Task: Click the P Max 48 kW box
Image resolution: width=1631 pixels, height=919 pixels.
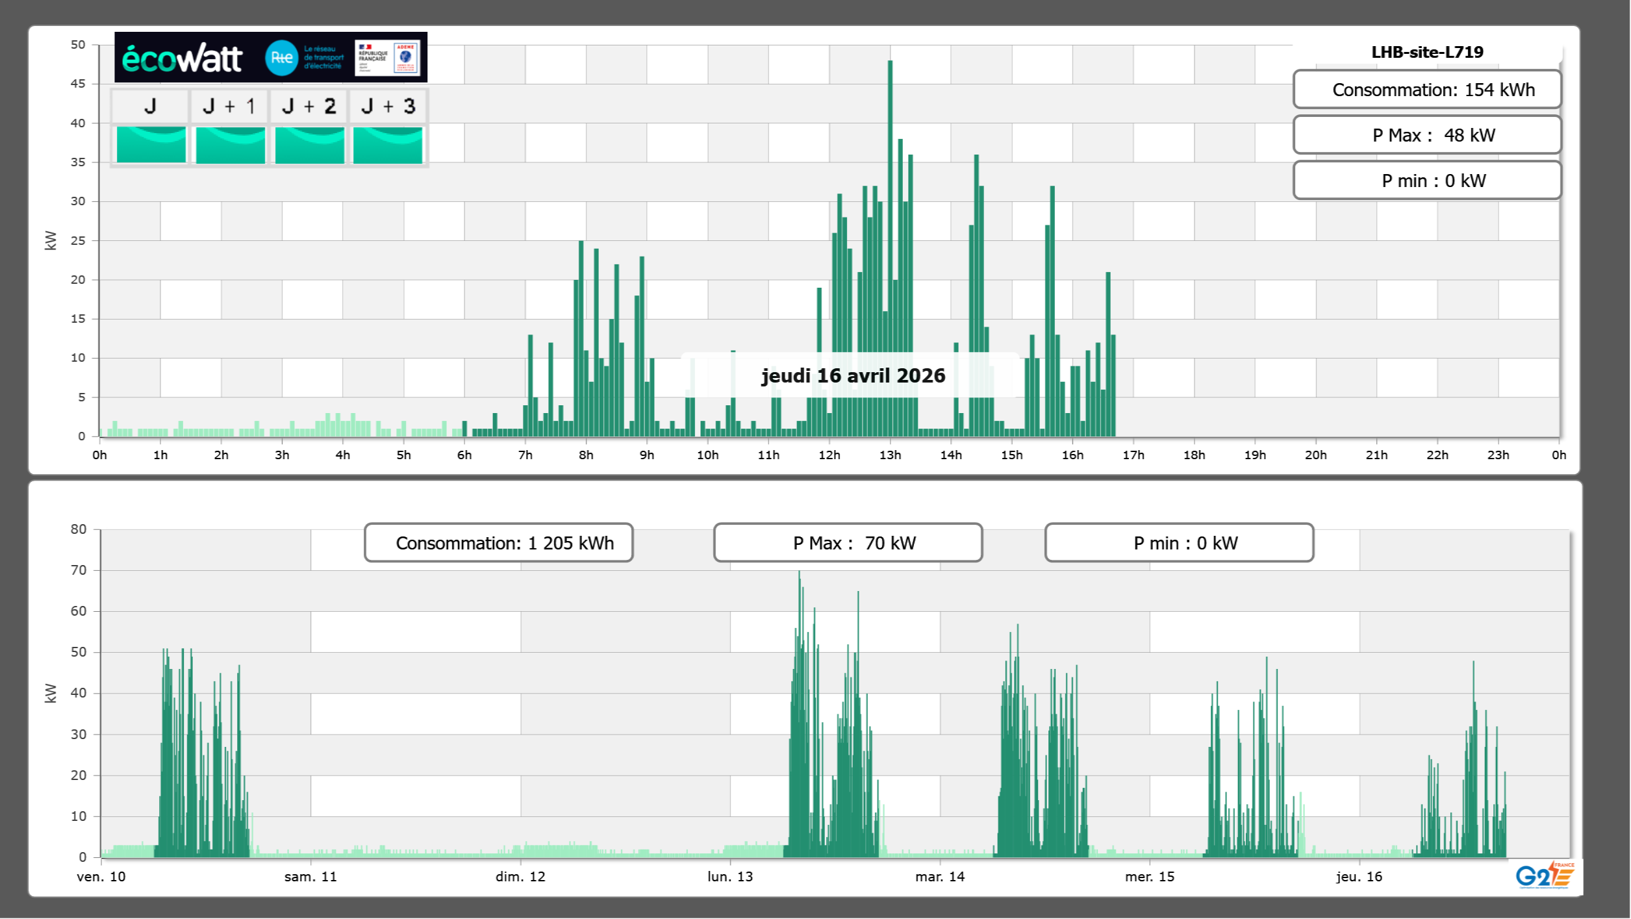Action: pyautogui.click(x=1426, y=135)
